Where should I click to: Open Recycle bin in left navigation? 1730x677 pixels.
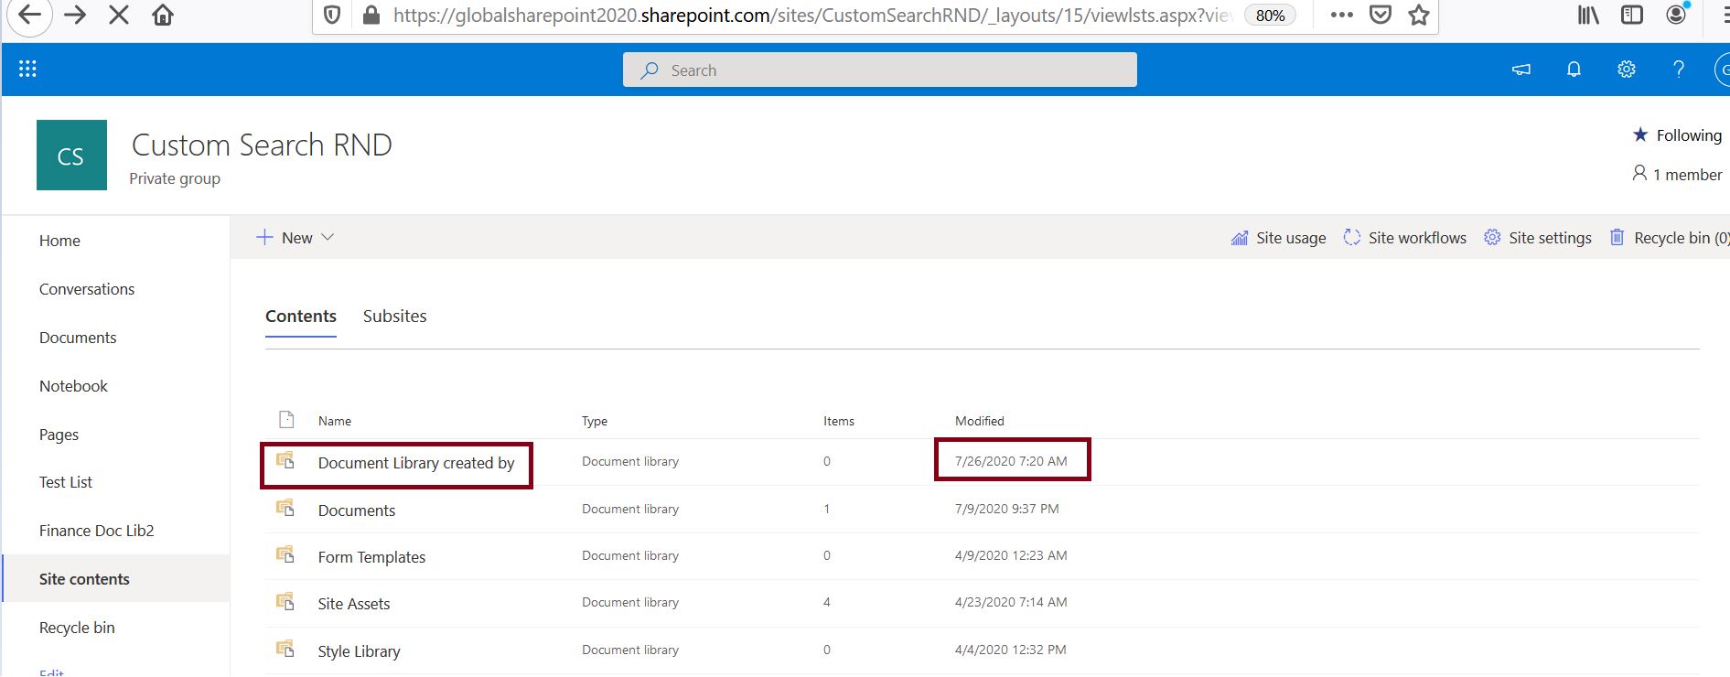click(77, 628)
